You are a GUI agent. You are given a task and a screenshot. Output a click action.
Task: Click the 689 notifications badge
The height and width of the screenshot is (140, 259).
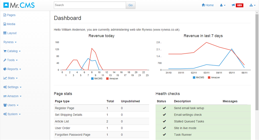(240, 5)
